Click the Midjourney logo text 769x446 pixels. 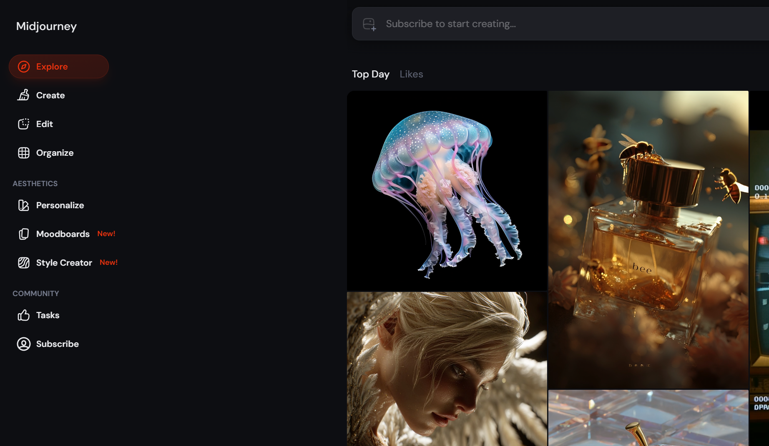[x=46, y=26]
